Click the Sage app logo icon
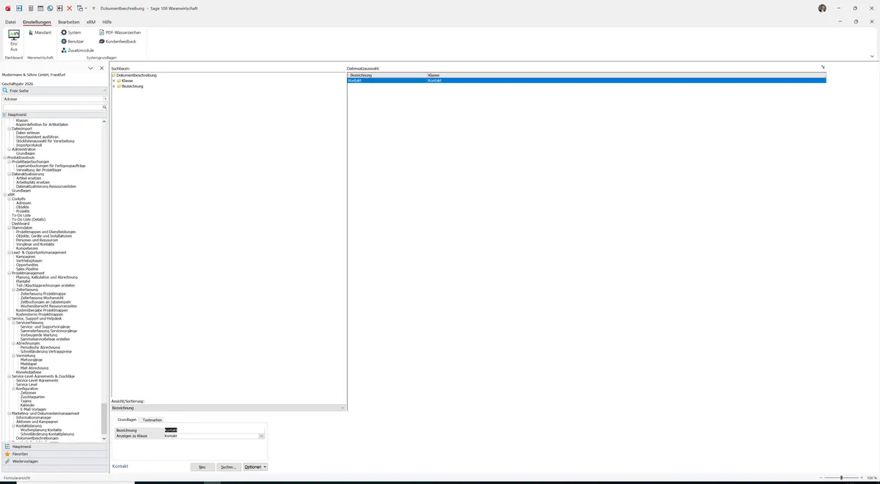Screen dimensions: 880x484 [x=8, y=8]
